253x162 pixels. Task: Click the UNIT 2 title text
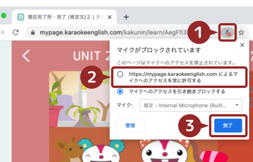tap(92, 56)
